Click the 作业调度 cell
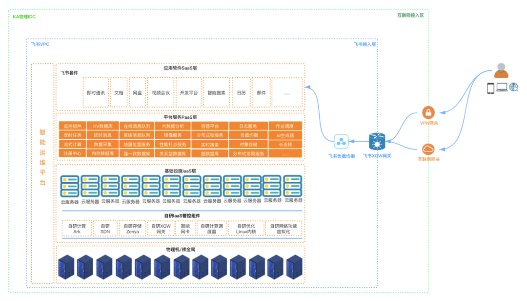This screenshot has height=301, width=527. [285, 126]
